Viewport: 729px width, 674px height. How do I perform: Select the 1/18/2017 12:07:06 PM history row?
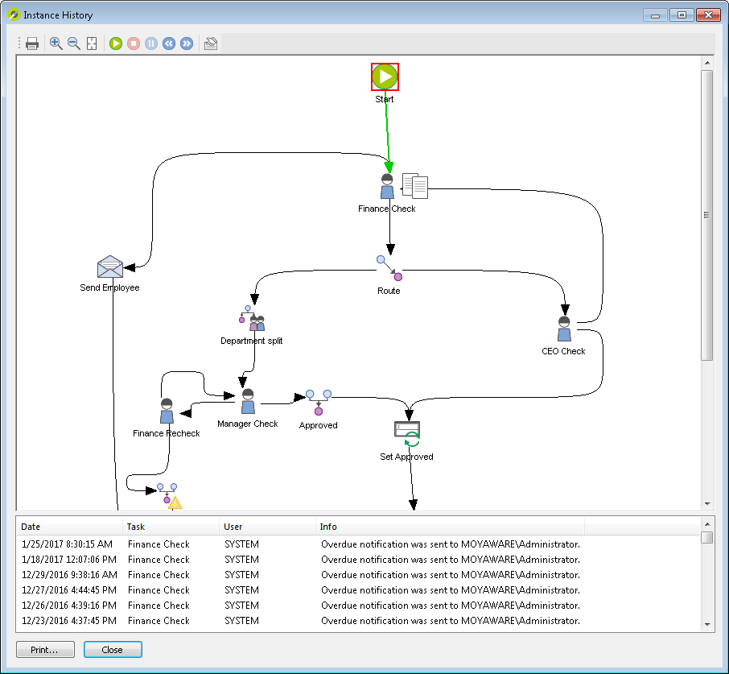click(358, 560)
